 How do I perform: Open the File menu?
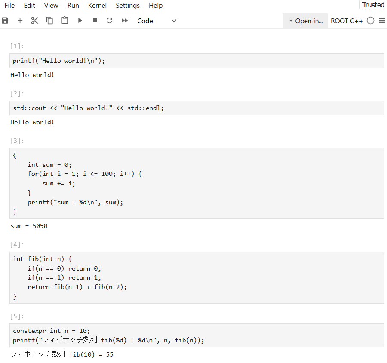coord(9,6)
